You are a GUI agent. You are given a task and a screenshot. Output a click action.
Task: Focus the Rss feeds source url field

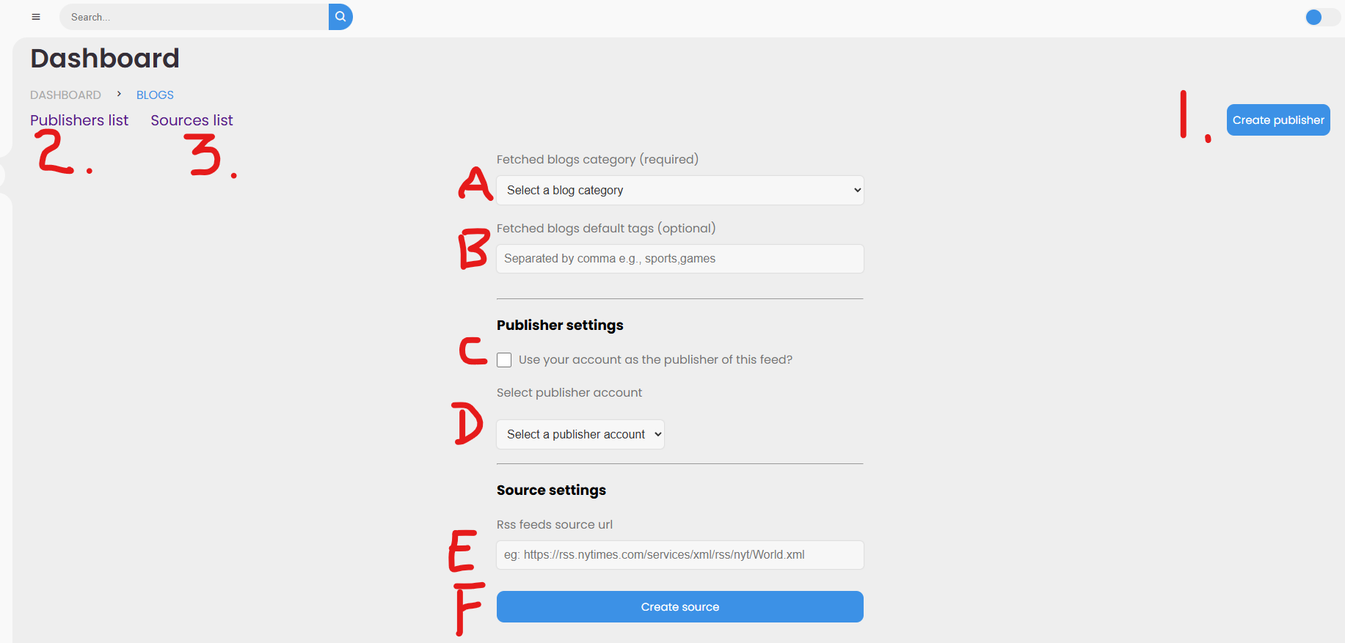point(680,555)
